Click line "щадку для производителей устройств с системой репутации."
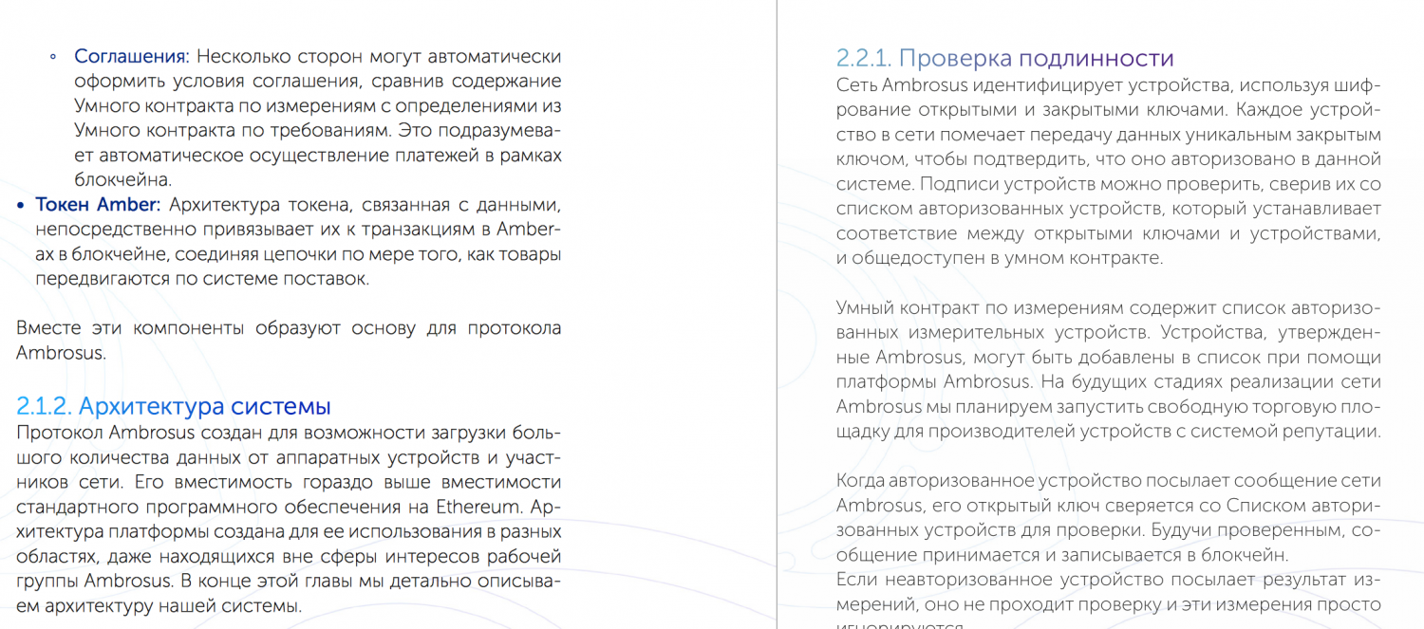Screen dimensions: 1424x629 pyautogui.click(x=1109, y=431)
